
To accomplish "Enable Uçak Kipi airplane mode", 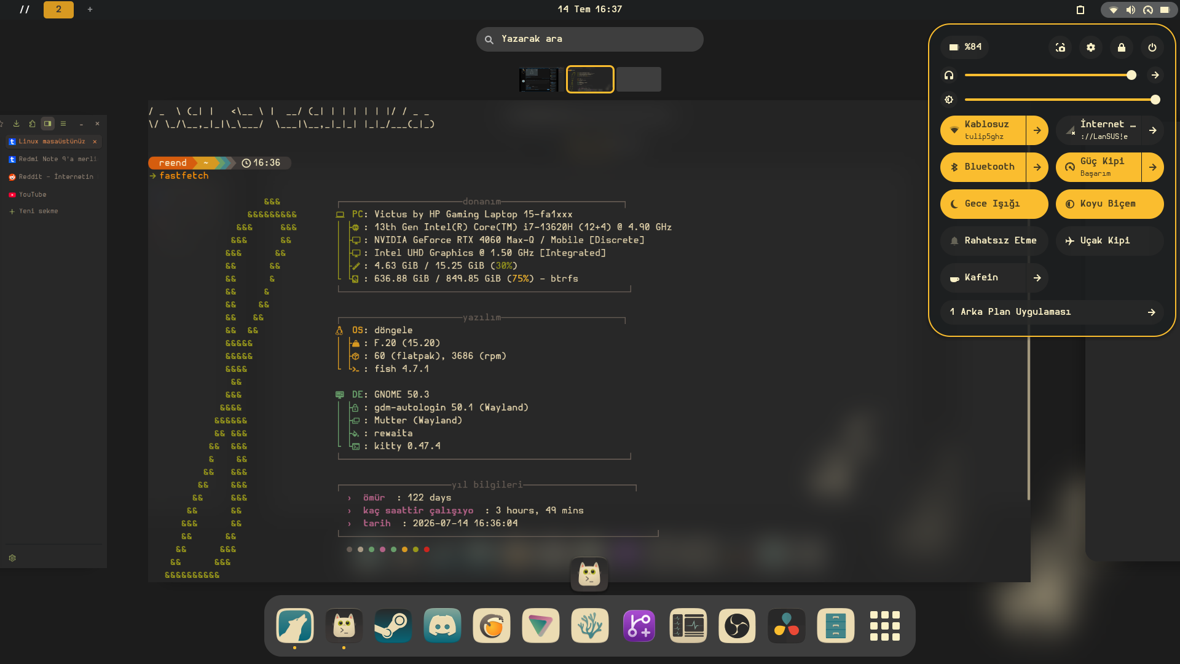I will pyautogui.click(x=1109, y=241).
